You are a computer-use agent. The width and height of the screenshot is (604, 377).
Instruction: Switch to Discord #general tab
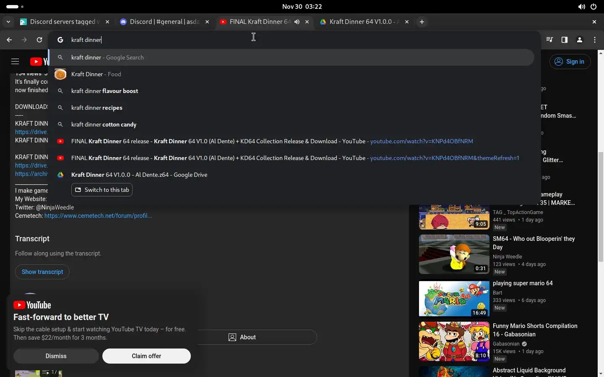coord(164,22)
